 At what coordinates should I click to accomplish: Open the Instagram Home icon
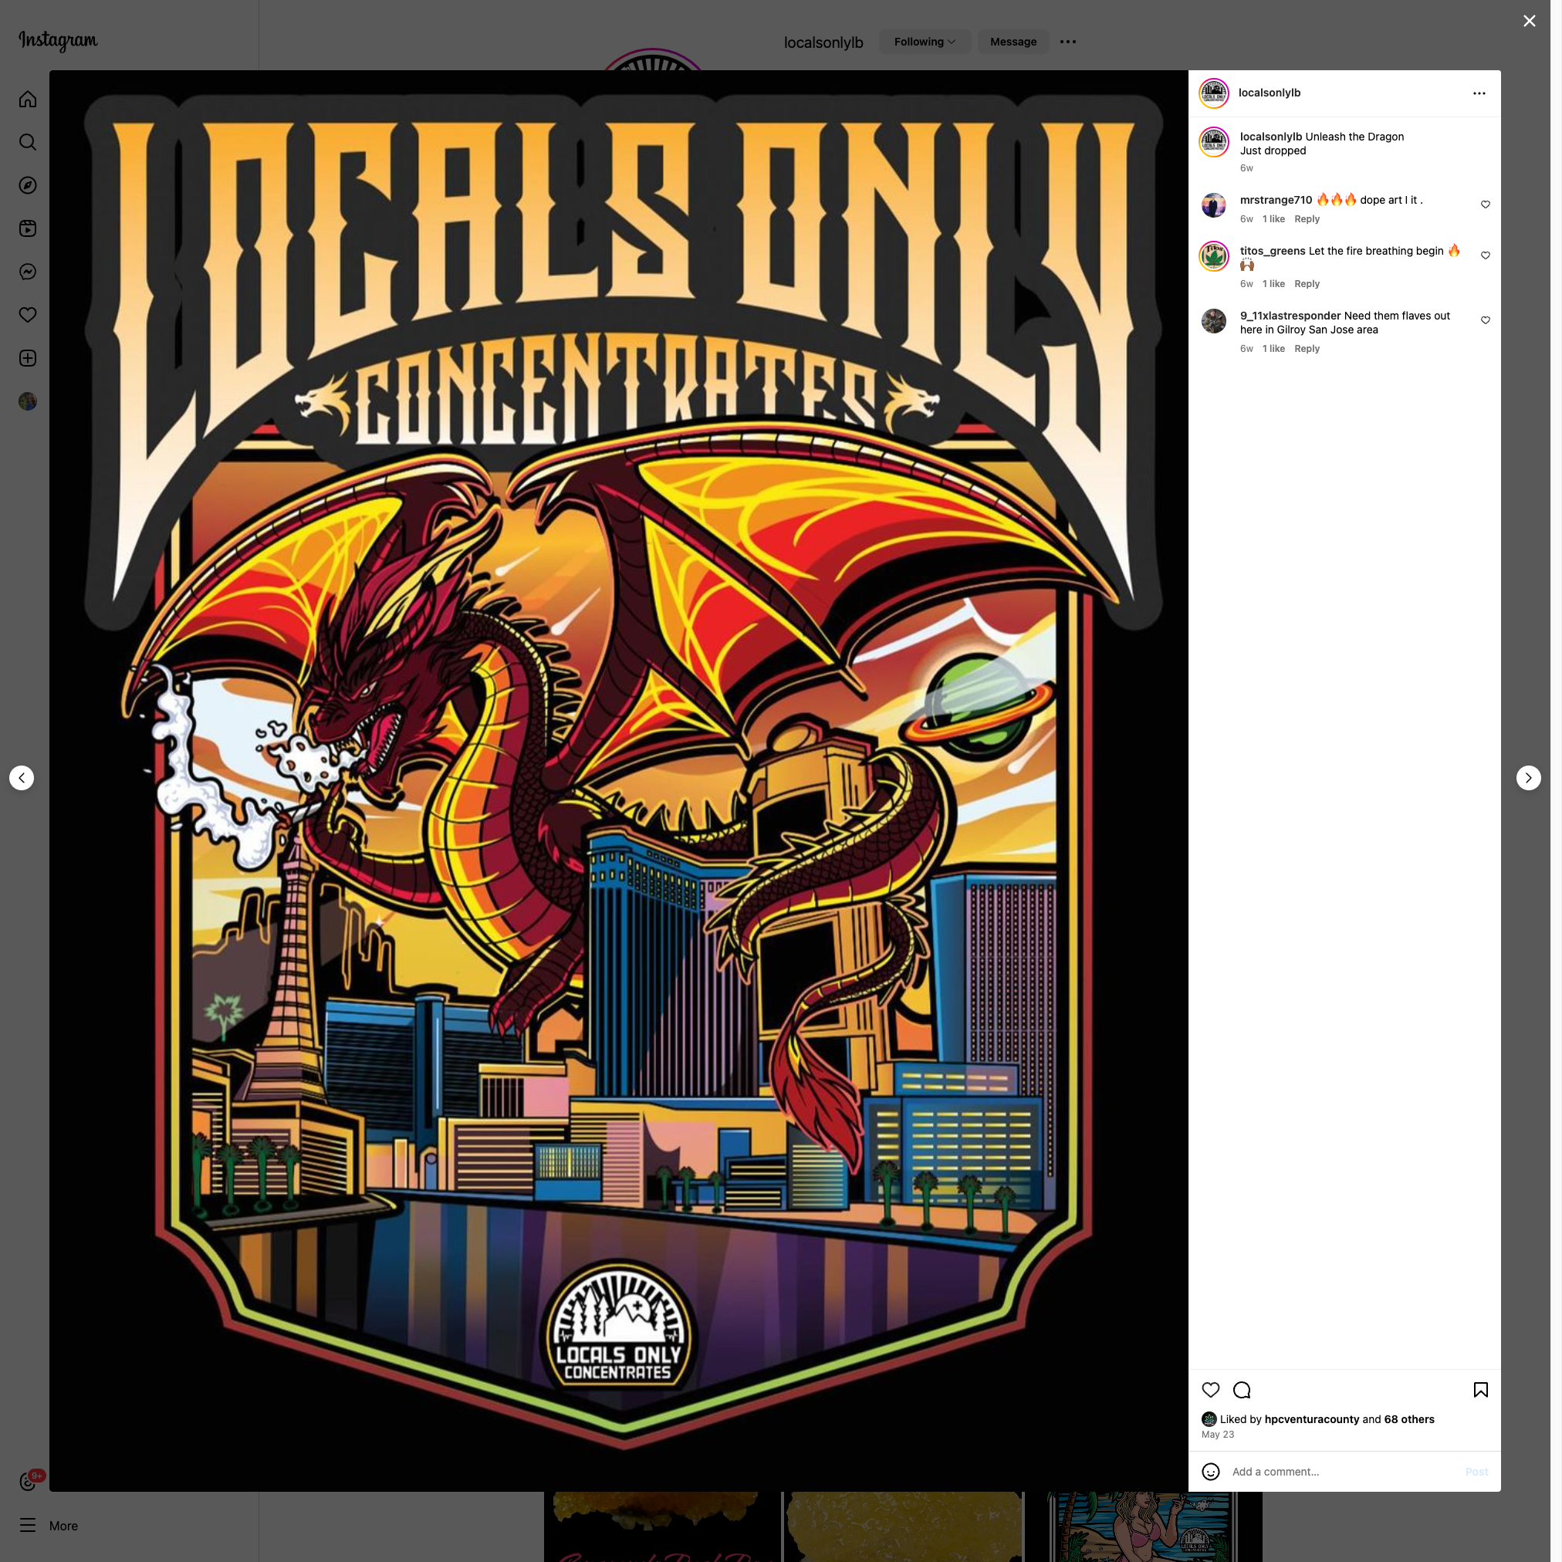click(28, 100)
